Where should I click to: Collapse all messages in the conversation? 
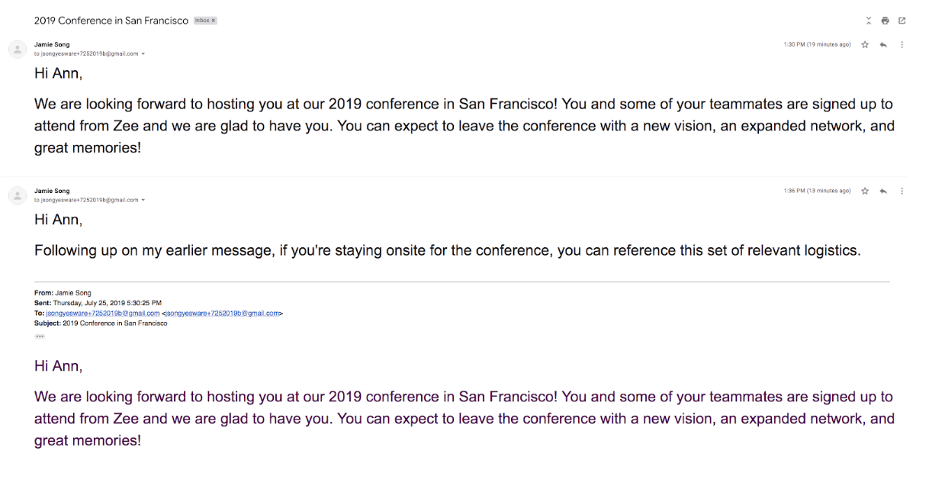point(868,21)
